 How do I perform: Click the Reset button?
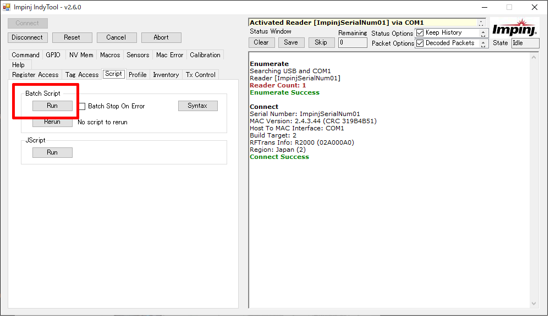[x=72, y=37]
